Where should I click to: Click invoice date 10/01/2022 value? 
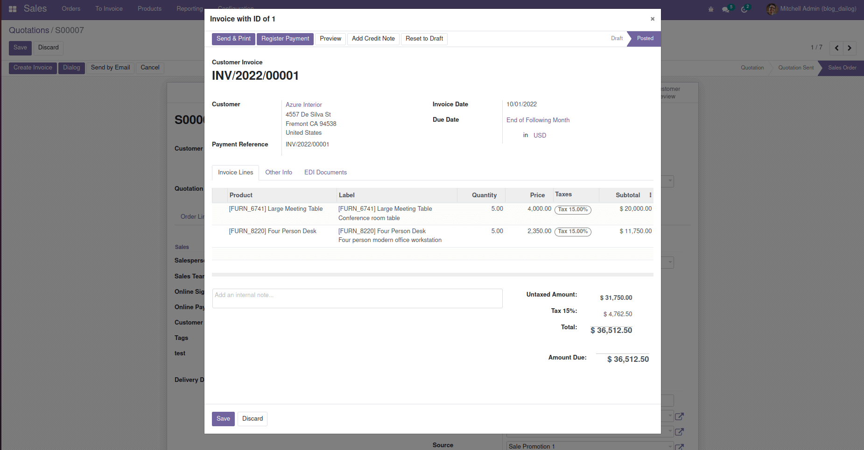pos(521,104)
